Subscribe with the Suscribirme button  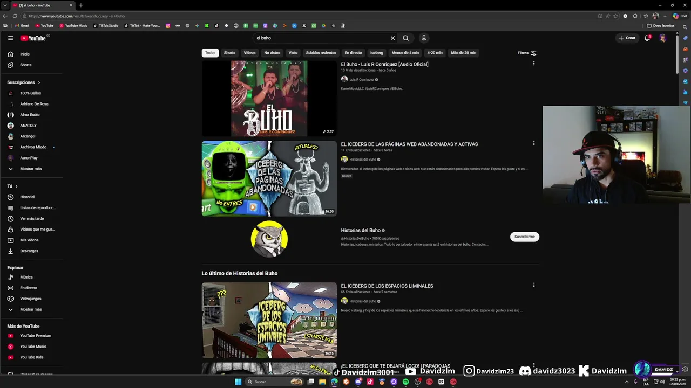[525, 237]
